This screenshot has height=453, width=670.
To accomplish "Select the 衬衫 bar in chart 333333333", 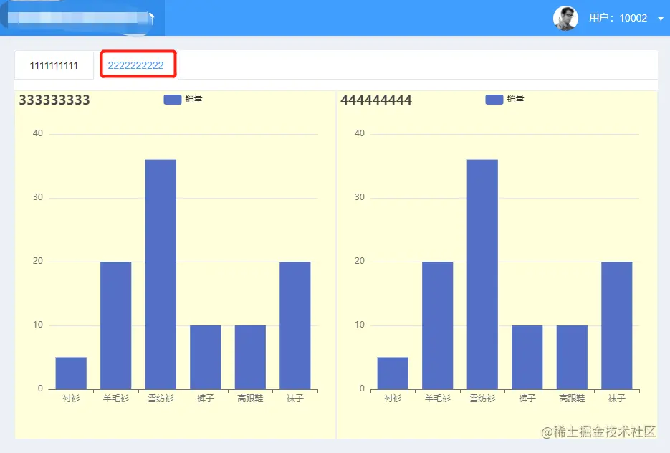I will click(x=71, y=373).
